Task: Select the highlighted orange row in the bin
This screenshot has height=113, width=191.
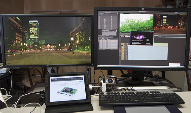Action: pos(108,41)
